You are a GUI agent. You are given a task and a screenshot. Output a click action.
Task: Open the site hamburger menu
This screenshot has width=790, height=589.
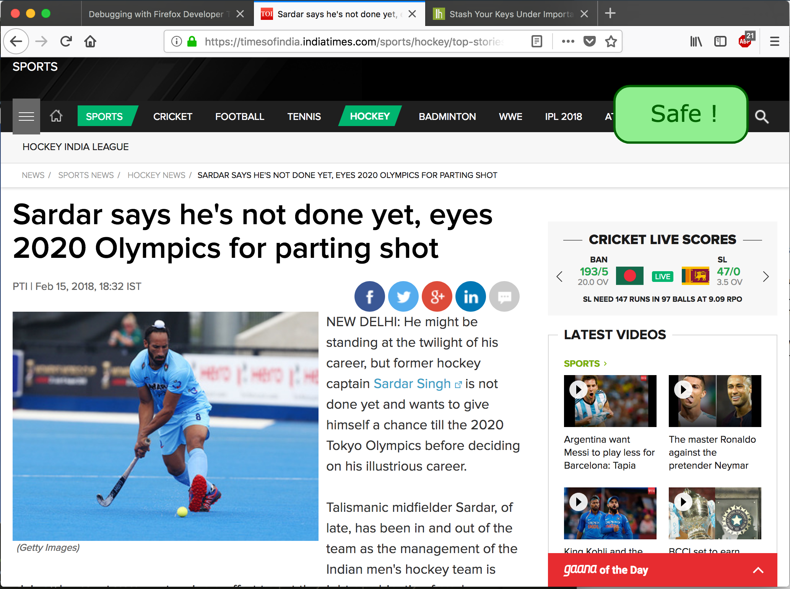click(26, 117)
